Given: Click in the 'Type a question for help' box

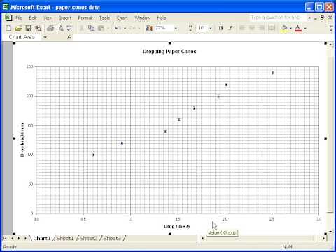Looking at the screenshot, I should tap(277, 17).
